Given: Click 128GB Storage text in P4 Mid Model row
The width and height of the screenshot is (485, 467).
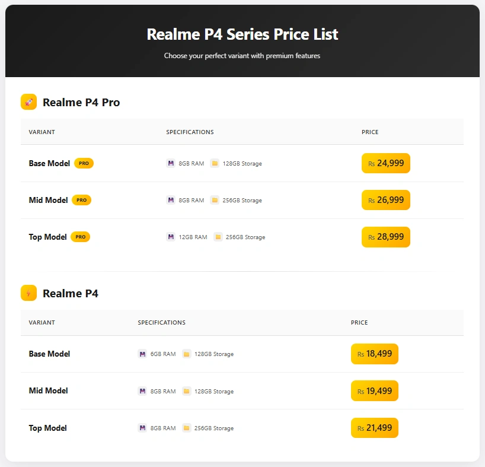Looking at the screenshot, I should pos(214,391).
